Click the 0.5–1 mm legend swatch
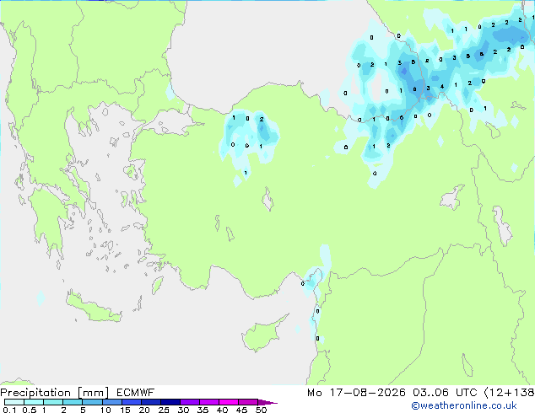 click(34, 402)
